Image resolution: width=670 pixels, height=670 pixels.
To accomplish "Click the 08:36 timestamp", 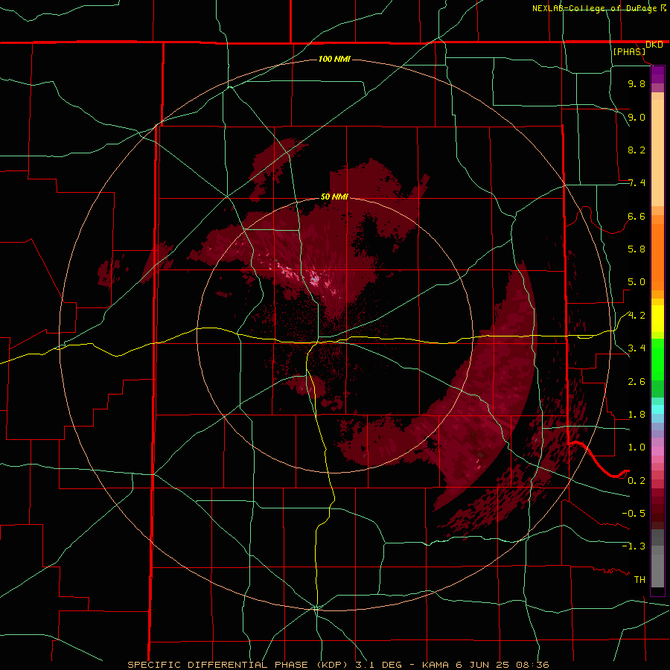I will point(532,665).
